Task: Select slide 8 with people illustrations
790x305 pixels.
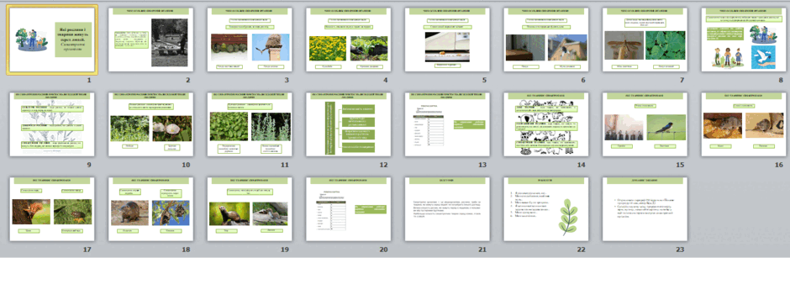Action: (743, 39)
